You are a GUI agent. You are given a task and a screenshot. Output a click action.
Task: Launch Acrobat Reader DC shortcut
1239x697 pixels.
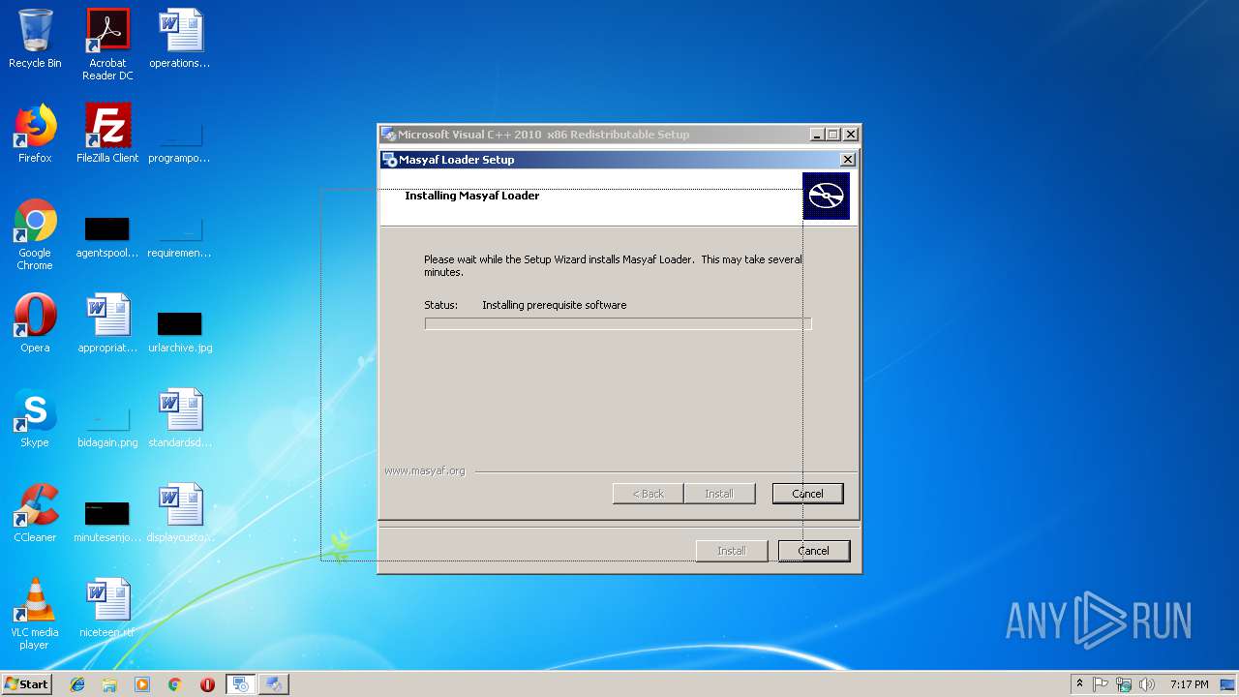coord(107,45)
